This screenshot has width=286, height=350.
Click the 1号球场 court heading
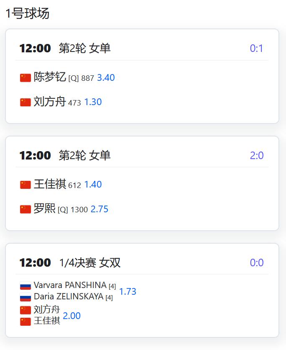28,13
